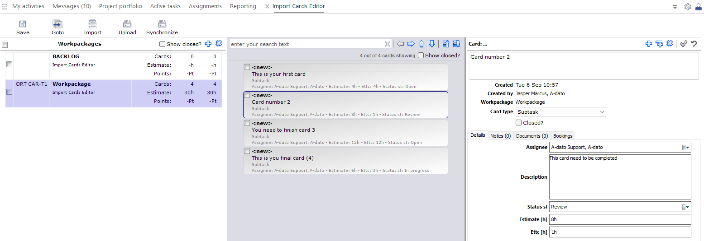Select the 'This is your first card' card

345,77
